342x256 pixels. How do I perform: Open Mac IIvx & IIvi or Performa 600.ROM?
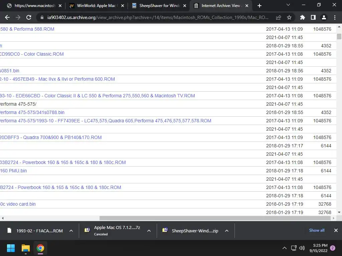[57, 79]
